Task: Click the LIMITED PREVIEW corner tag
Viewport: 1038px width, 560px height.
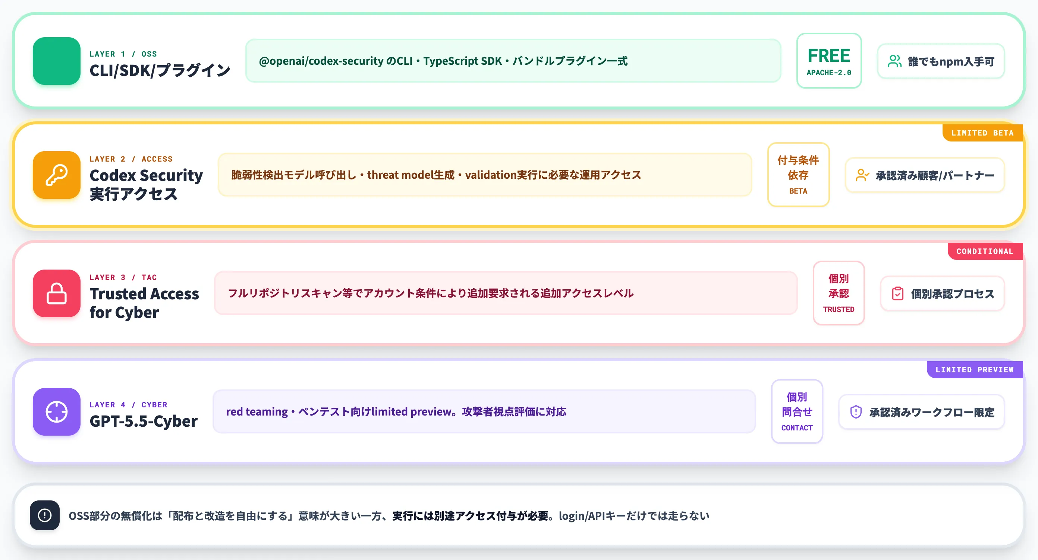Action: [x=974, y=370]
